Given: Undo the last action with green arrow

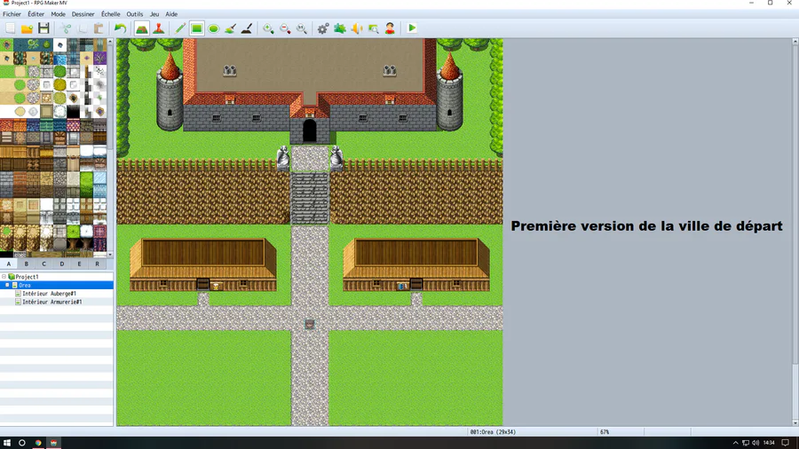Looking at the screenshot, I should click(x=120, y=28).
